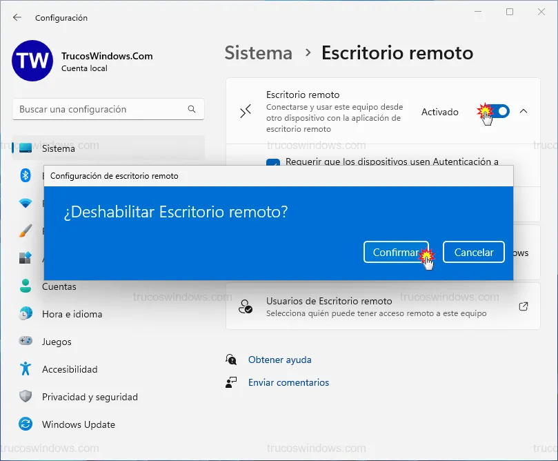This screenshot has height=461, width=558.
Task: Select Sistema in the sidebar
Action: coord(59,148)
